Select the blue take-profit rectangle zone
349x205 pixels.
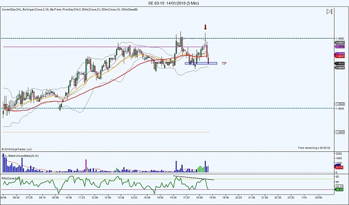(201, 64)
